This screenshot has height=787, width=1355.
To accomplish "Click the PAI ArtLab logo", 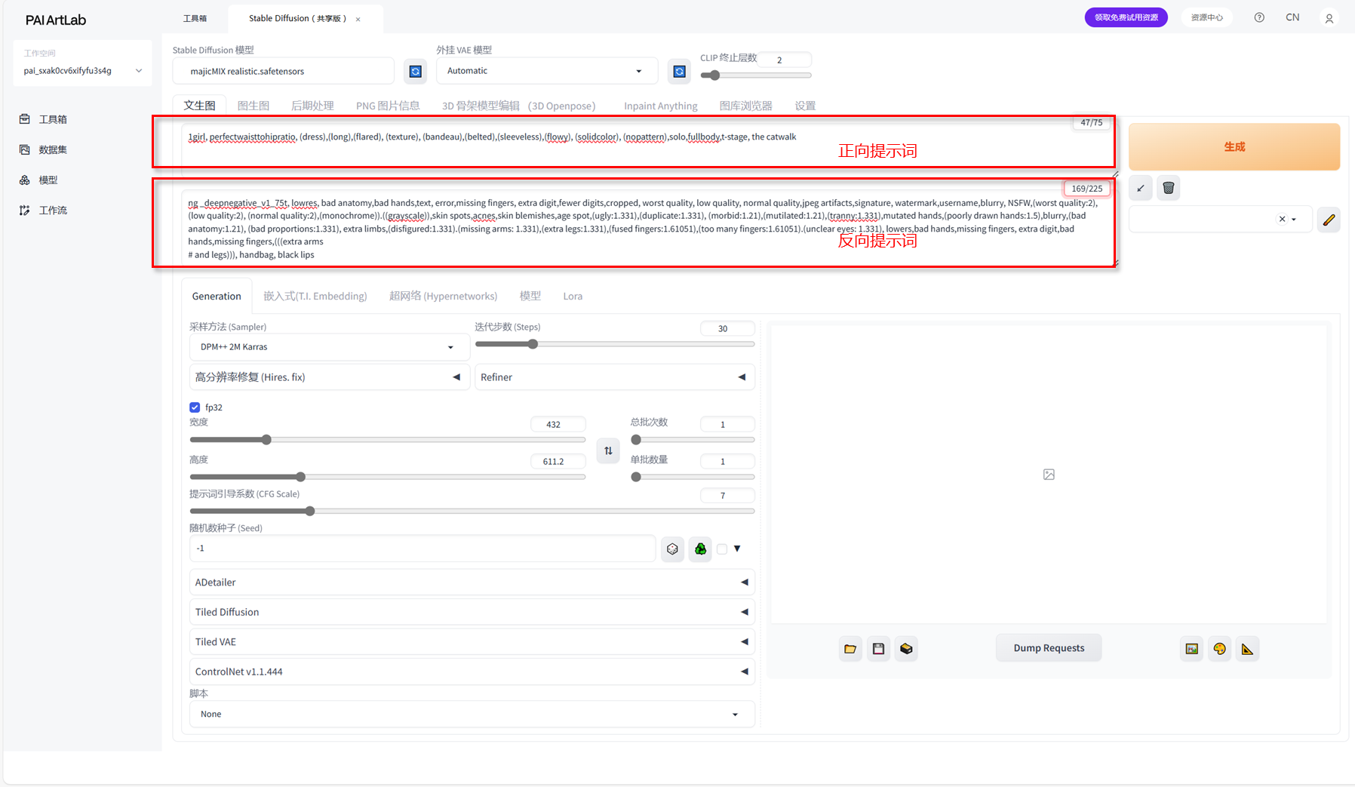I will 56,20.
